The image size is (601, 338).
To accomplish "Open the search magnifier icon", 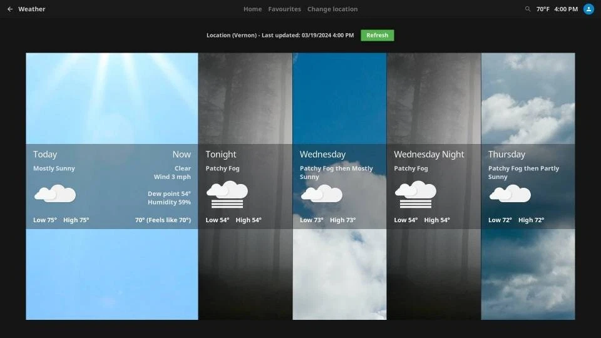I will pos(528,9).
